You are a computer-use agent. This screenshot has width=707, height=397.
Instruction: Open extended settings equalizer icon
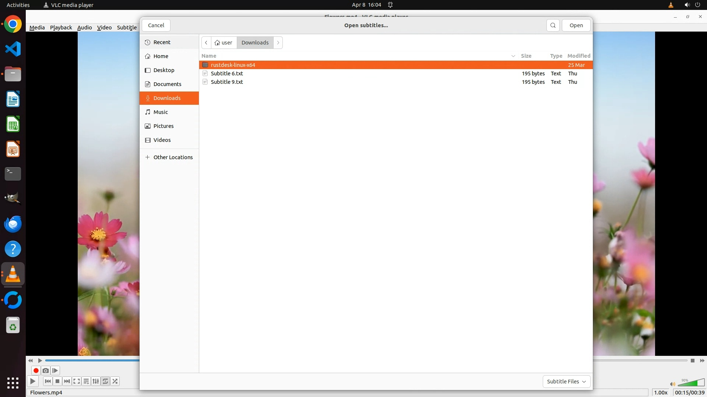(x=96, y=381)
